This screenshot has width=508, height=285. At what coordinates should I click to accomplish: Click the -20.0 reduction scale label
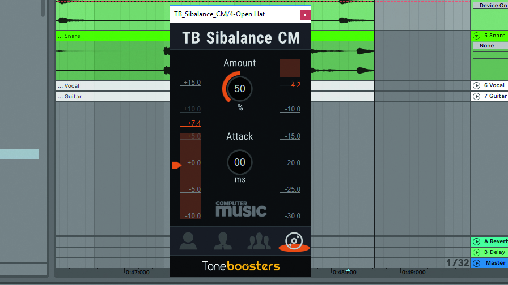click(292, 163)
